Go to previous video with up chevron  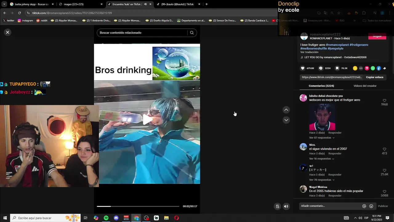pos(286,110)
